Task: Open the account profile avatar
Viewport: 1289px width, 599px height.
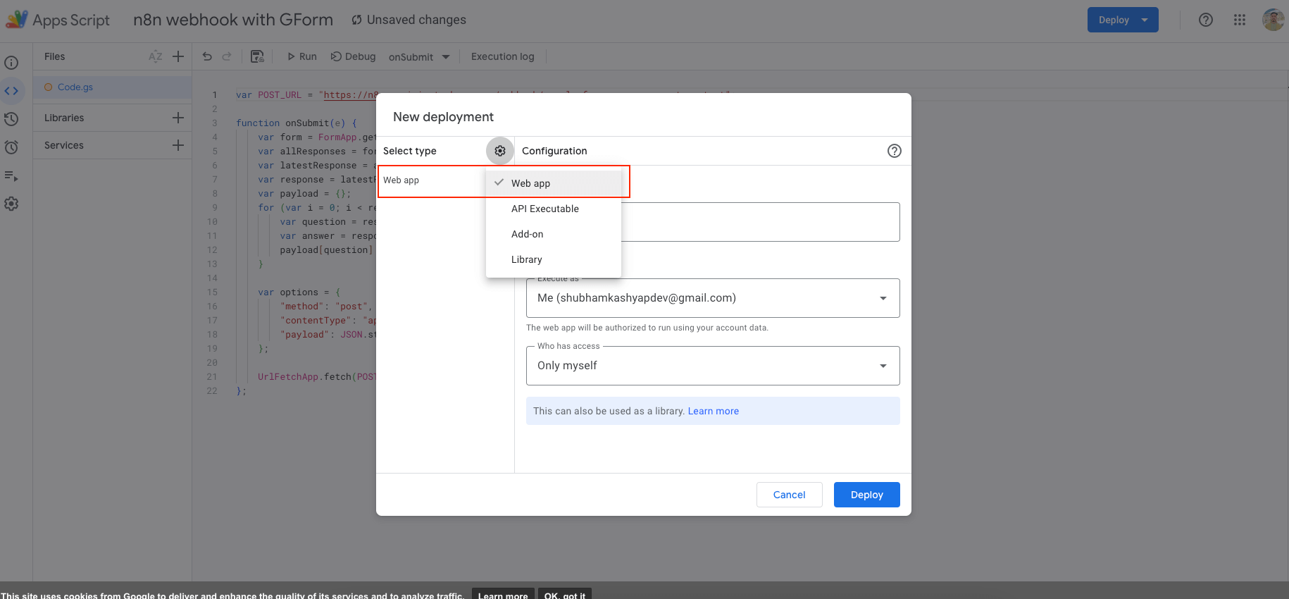Action: click(x=1273, y=20)
